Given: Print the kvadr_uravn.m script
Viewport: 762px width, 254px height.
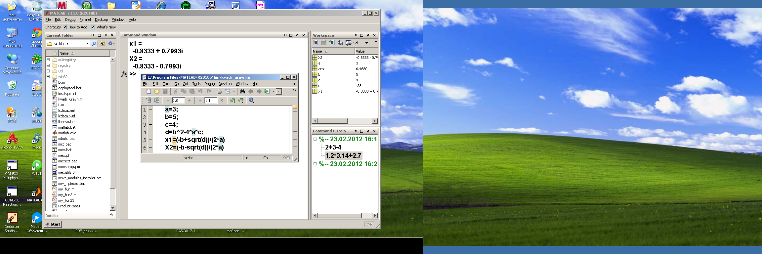Looking at the screenshot, I should tap(219, 91).
